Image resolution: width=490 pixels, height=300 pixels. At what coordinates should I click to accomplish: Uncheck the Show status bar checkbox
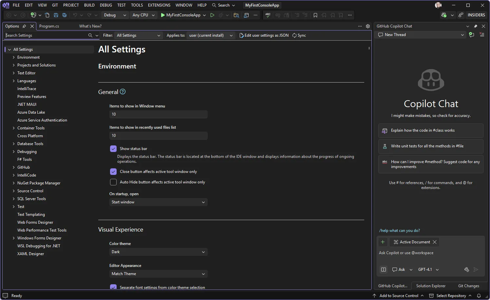113,149
